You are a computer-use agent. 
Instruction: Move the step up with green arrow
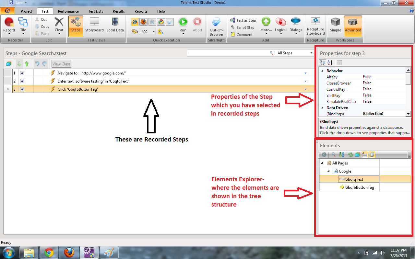[x=27, y=64]
